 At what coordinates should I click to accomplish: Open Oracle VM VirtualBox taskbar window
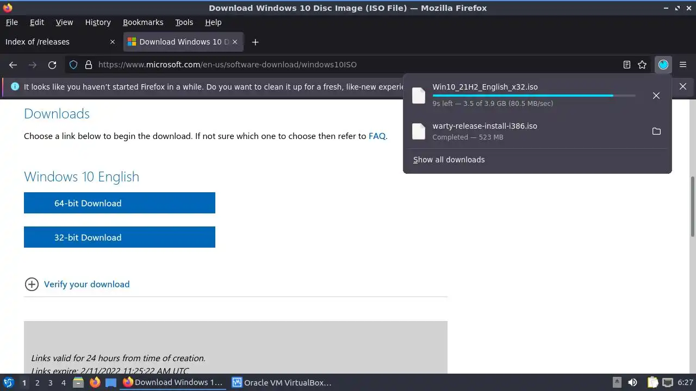pos(283,382)
